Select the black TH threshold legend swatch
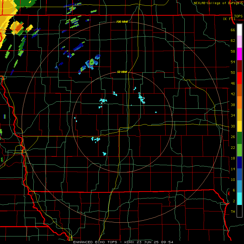The width and height of the screenshot is (244, 244). pyautogui.click(x=239, y=211)
